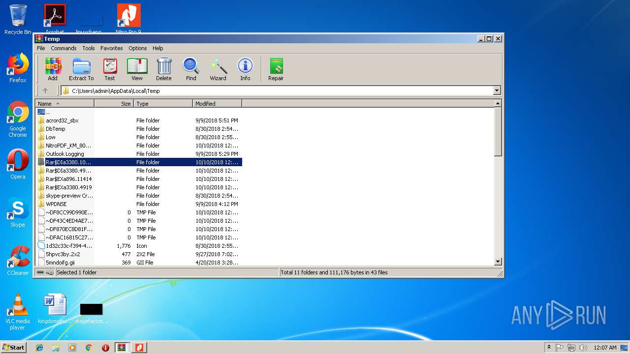Click the Extract To toolbar icon
The height and width of the screenshot is (354, 630).
[81, 69]
